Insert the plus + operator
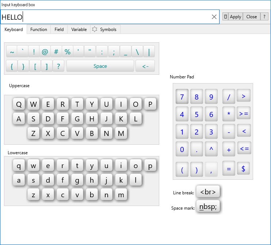The height and width of the screenshot is (245, 271). coord(229,149)
